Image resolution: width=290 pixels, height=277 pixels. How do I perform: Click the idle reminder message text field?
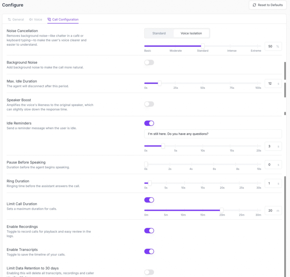pos(213,134)
